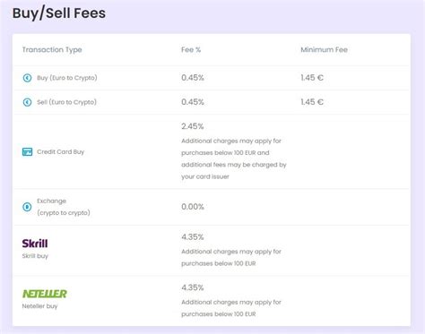The image size is (425, 334).
Task: Click the Neteller buy label
Action: (x=39, y=306)
